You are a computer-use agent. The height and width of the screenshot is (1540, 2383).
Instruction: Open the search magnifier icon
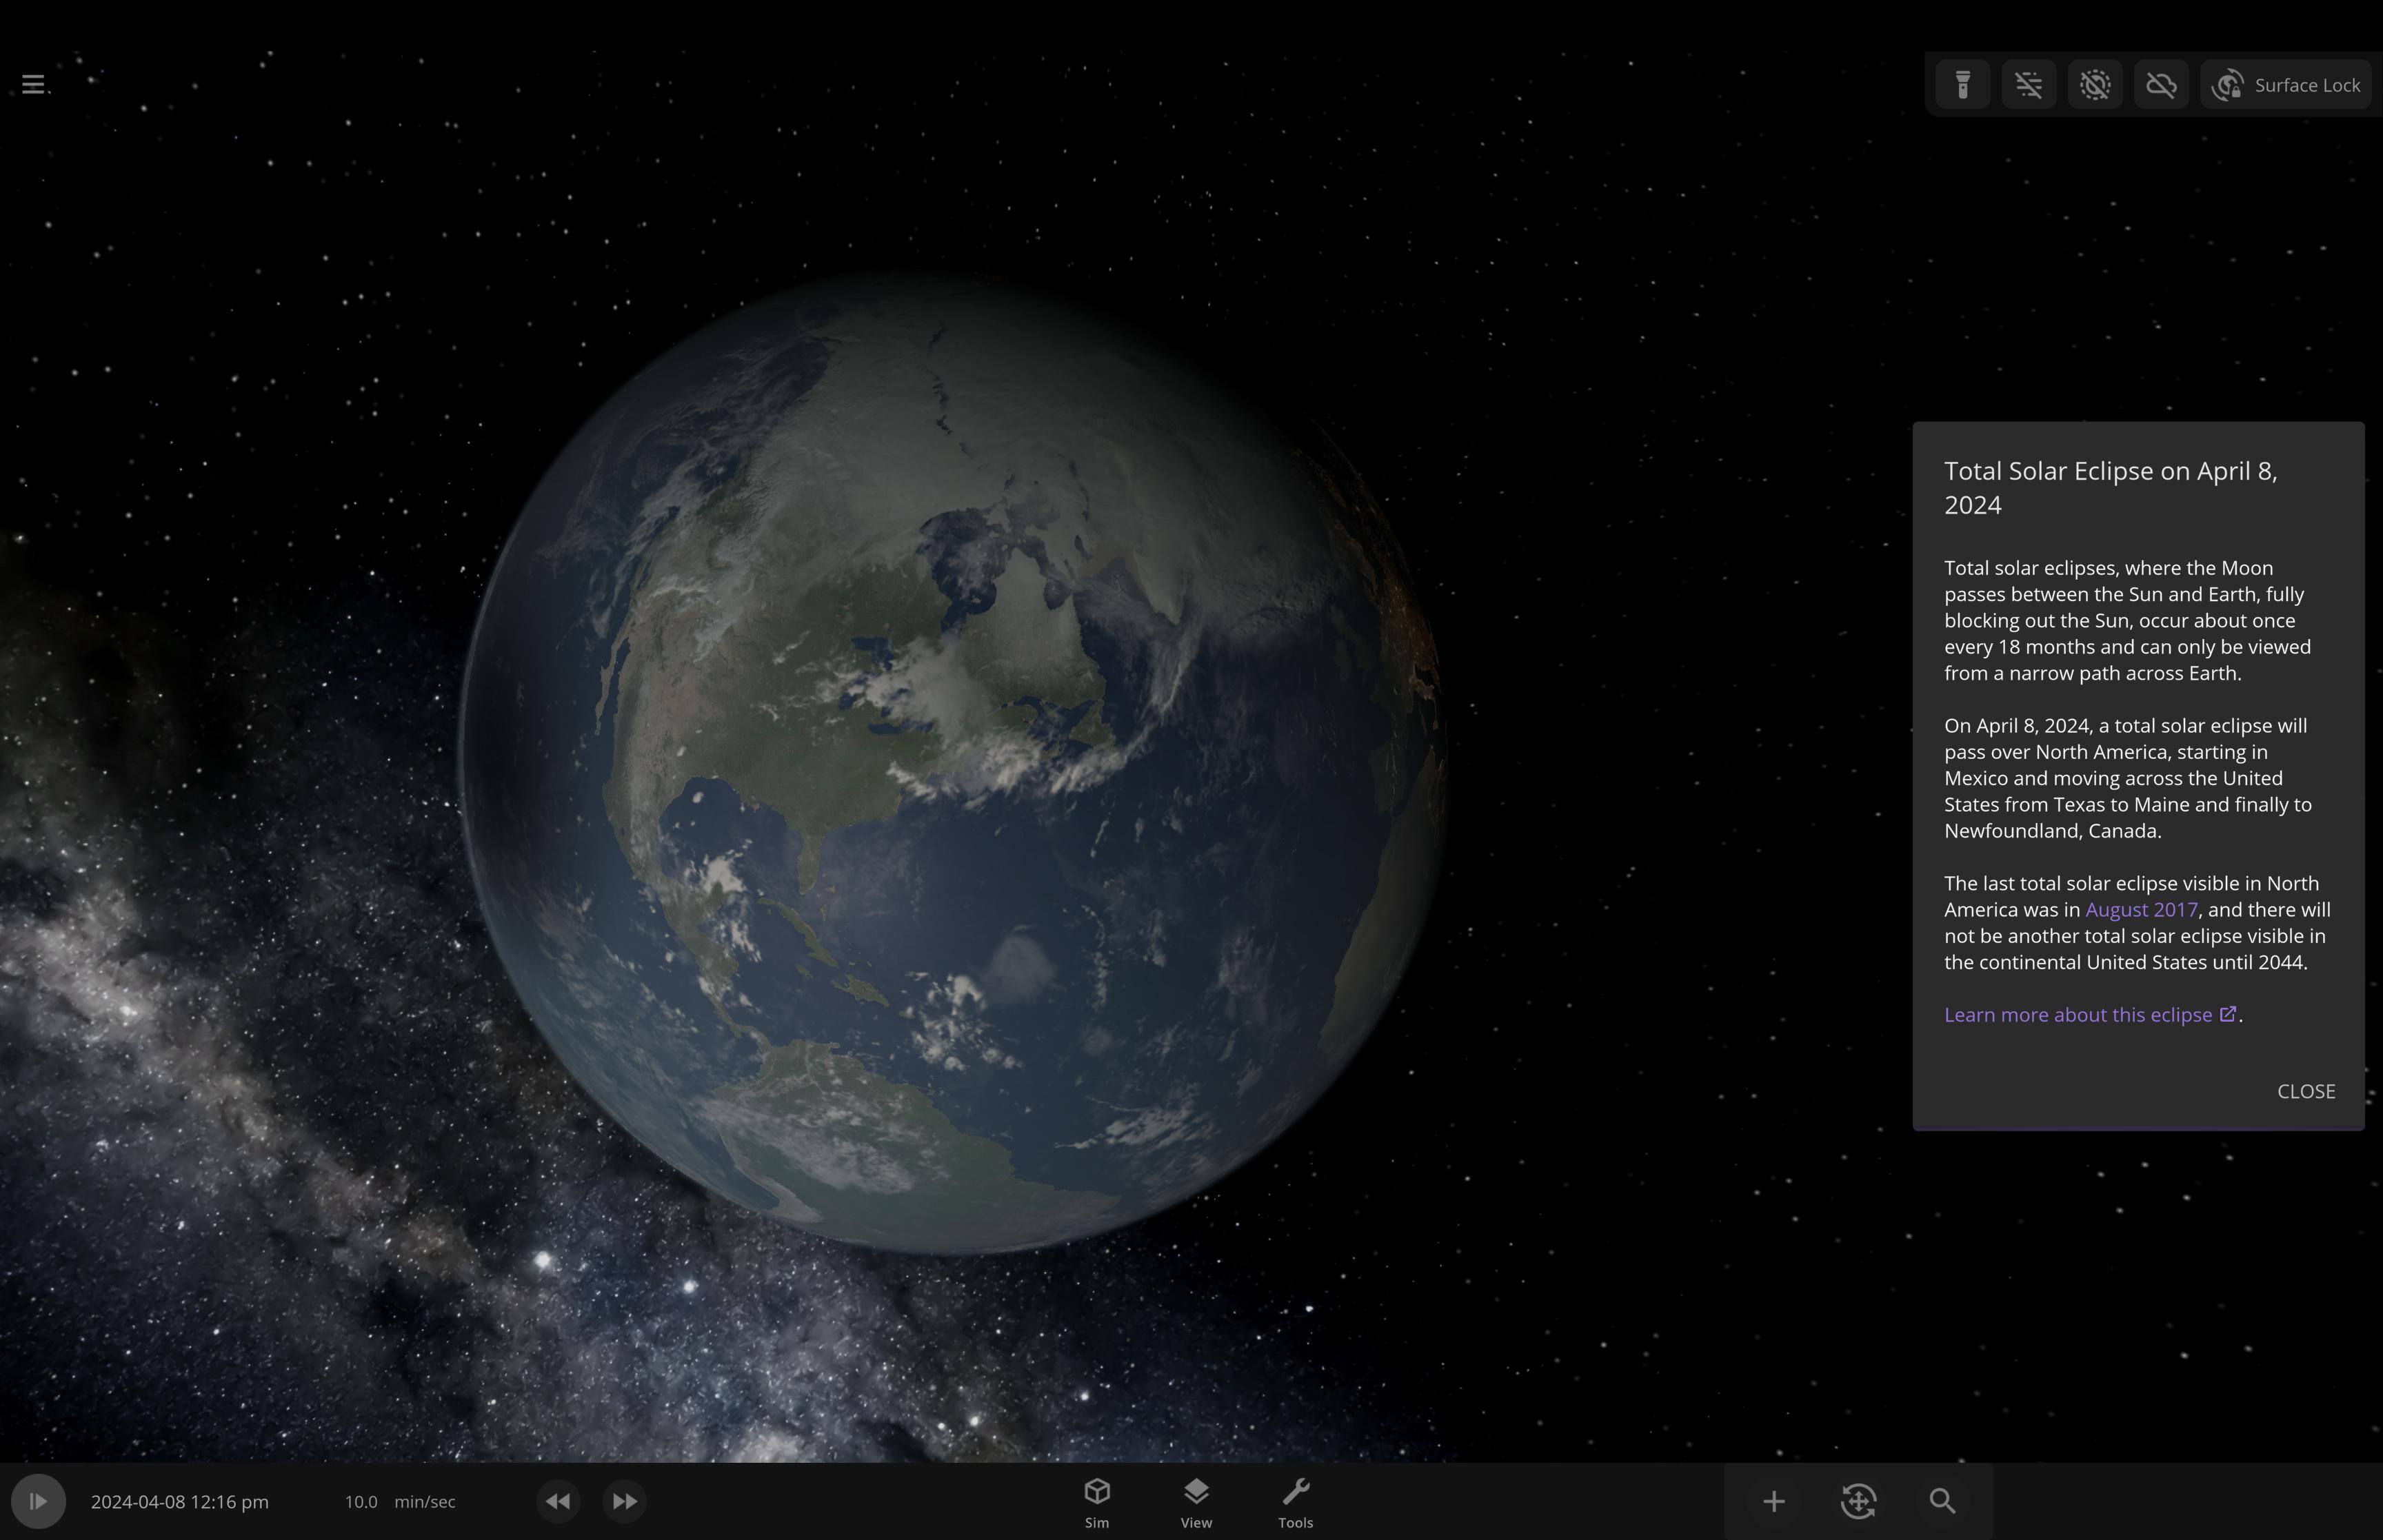coord(1942,1502)
